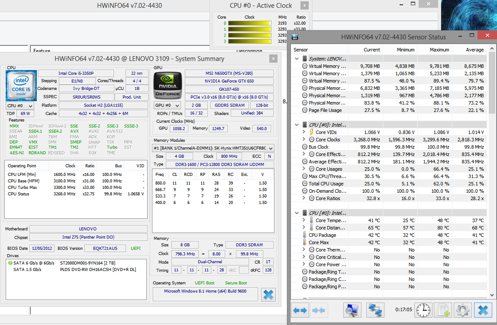Viewport: 497px width, 325px height.
Task: Click the NVIDIA GeForce logo
Action: coord(168,86)
